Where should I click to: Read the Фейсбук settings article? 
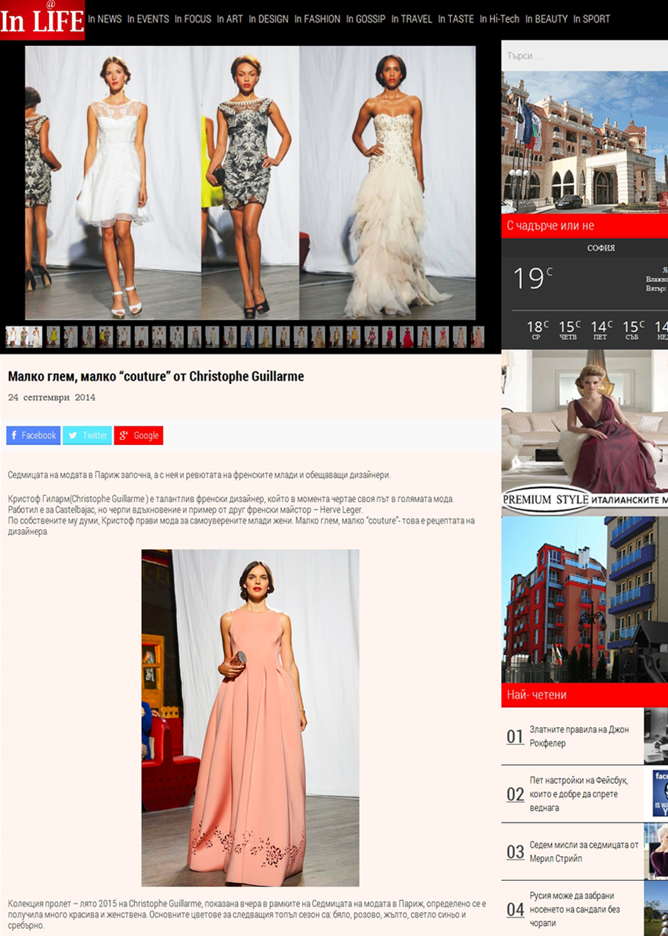578,794
